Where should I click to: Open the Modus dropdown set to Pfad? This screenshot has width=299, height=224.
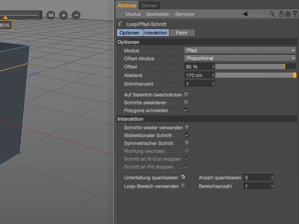(240, 50)
